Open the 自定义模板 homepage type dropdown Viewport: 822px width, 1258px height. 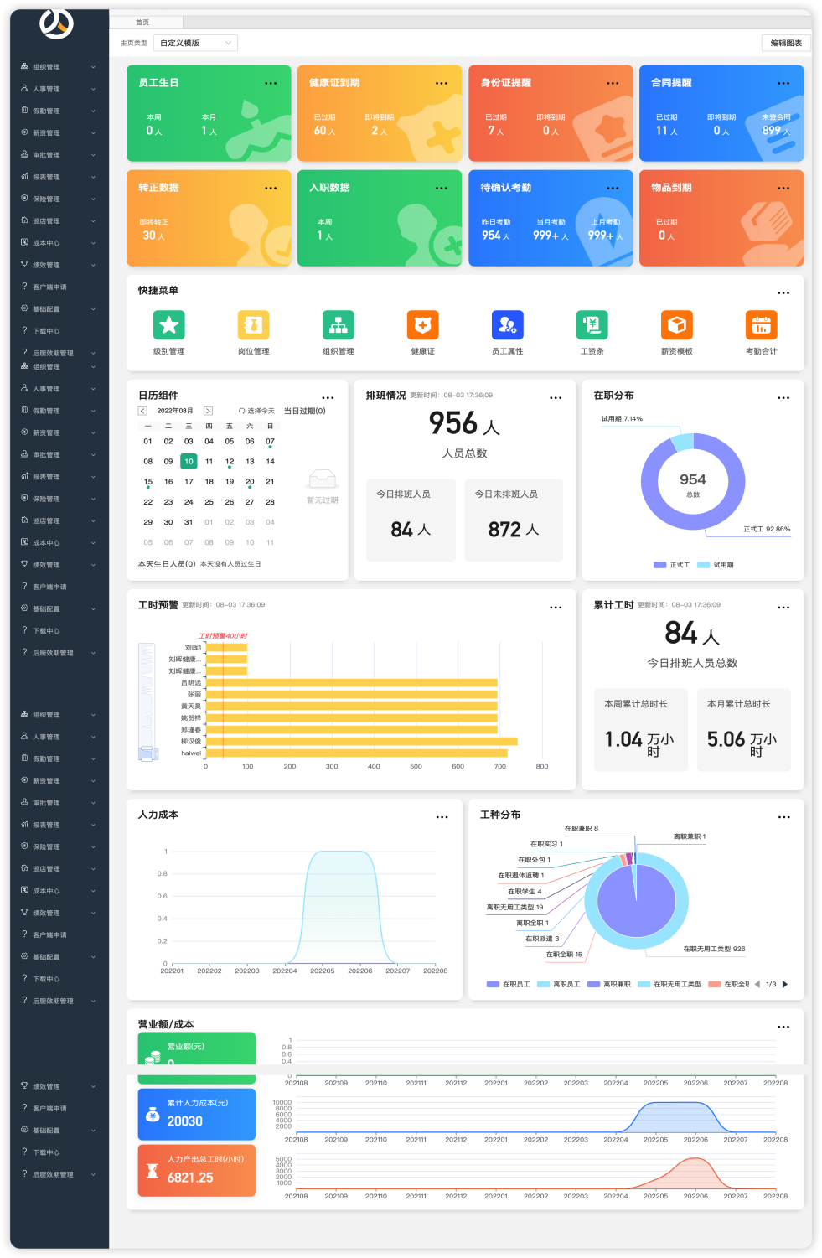pyautogui.click(x=198, y=43)
